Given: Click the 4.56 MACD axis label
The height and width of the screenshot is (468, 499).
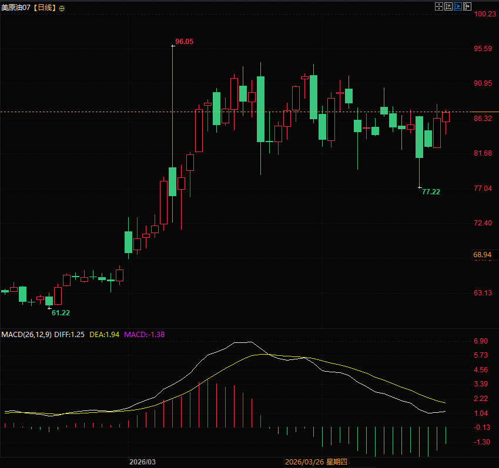Looking at the screenshot, I should 481,370.
